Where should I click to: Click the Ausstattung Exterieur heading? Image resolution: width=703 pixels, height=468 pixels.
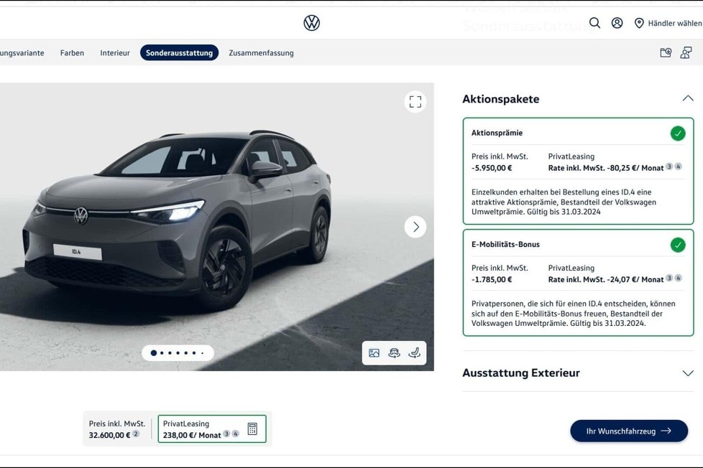coord(521,373)
